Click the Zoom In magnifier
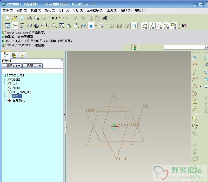 47,25
